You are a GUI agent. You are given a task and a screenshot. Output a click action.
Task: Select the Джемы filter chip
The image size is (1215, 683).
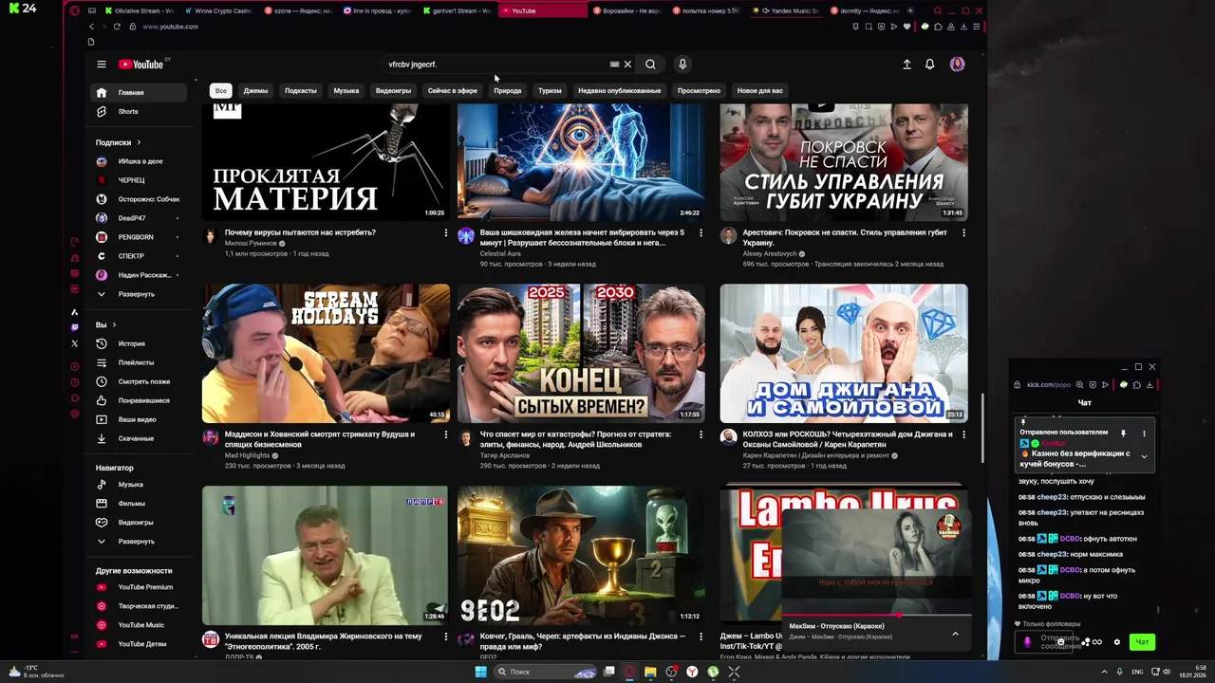click(255, 91)
